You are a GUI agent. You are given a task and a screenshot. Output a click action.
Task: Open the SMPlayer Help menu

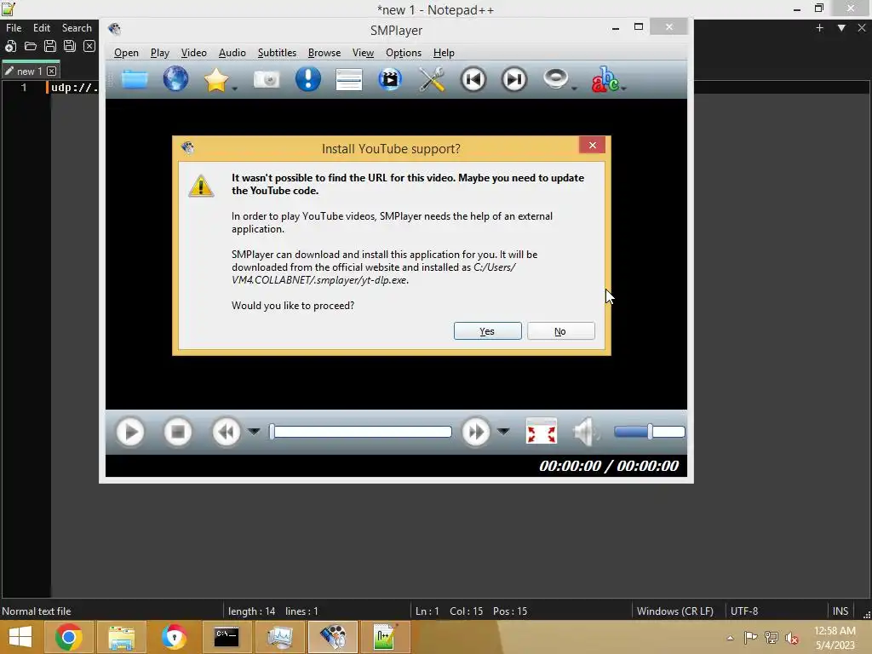pos(444,53)
